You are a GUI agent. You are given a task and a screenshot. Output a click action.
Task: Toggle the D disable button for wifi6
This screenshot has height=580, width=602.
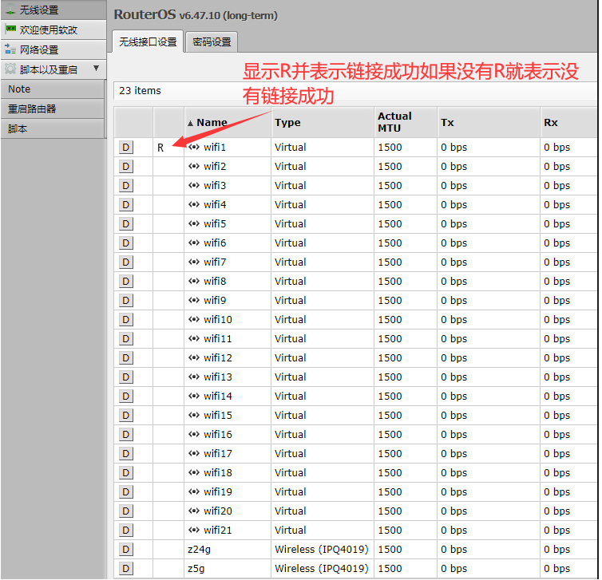coord(126,243)
